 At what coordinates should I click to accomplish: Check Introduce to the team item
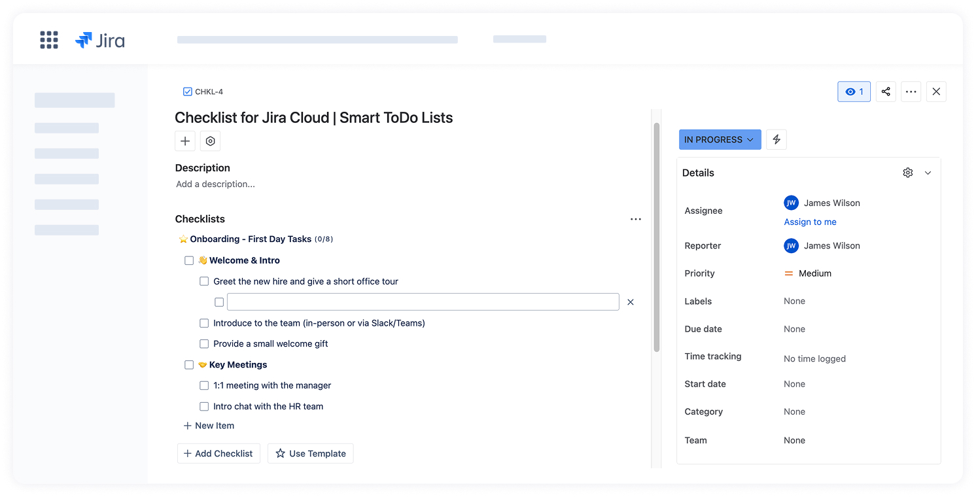coord(204,323)
